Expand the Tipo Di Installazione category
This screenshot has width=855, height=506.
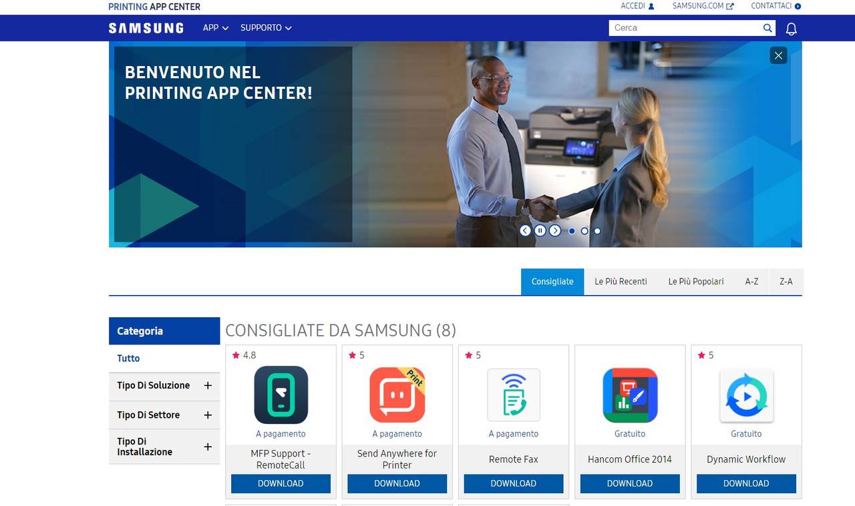click(207, 447)
